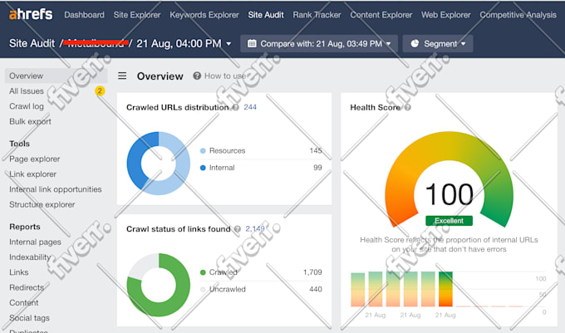Click the Site Audit breadcrumb link

click(32, 43)
